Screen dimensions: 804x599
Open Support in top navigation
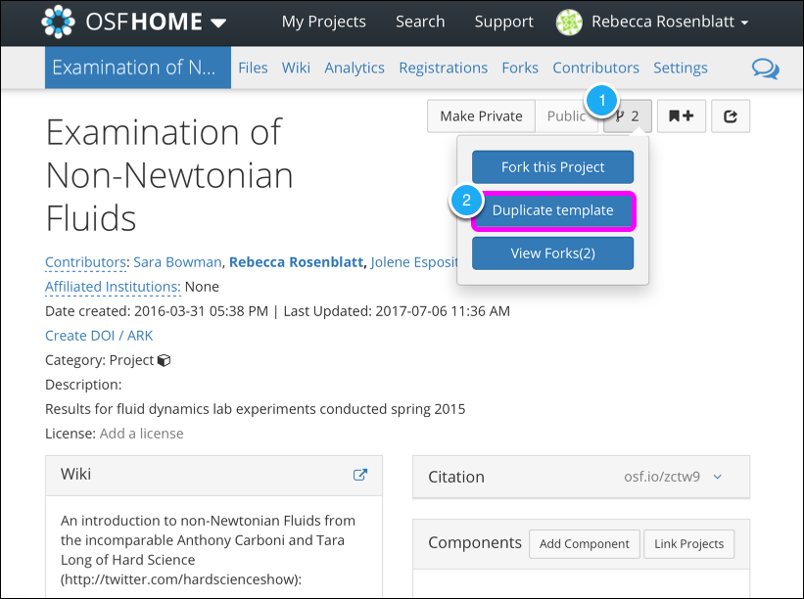pos(503,22)
